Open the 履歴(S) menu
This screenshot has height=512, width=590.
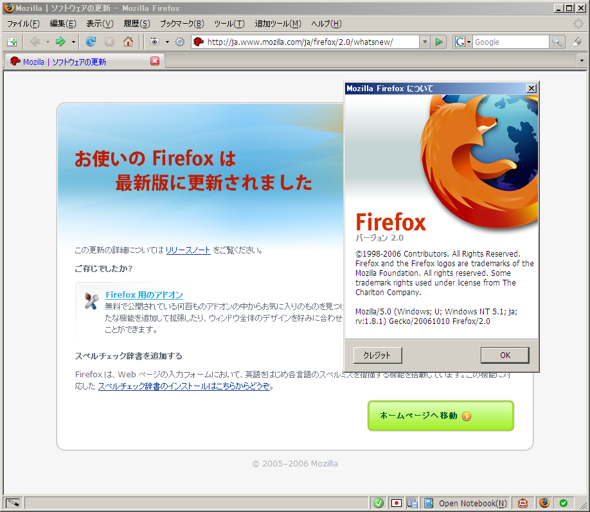[x=137, y=24]
